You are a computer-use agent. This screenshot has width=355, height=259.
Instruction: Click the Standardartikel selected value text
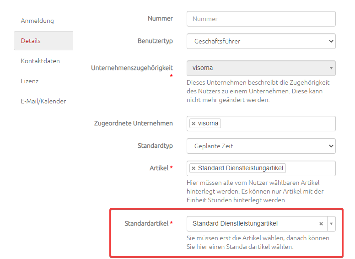click(x=235, y=224)
